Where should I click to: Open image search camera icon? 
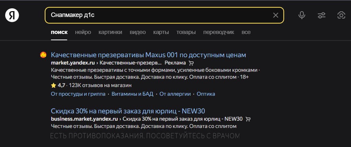pos(341,15)
